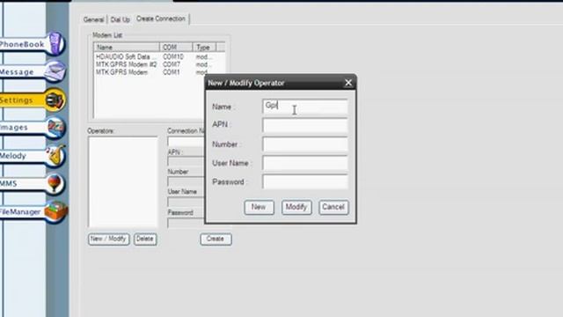Click the Operators list box
This screenshot has width=563, height=317.
pyautogui.click(x=123, y=182)
